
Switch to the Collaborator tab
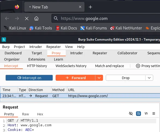pos(127,53)
